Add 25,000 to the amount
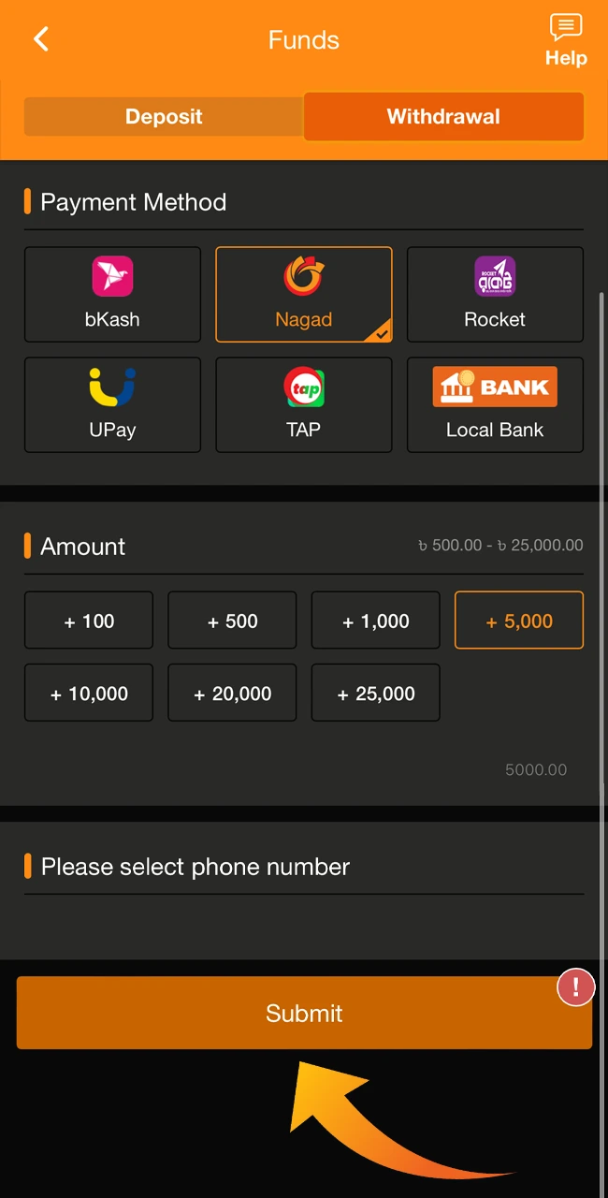This screenshot has width=608, height=1198. click(x=375, y=693)
